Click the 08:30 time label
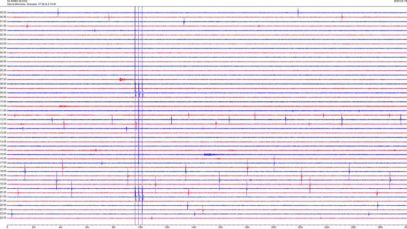The width and height of the screenshot is (407, 229). tap(3, 88)
